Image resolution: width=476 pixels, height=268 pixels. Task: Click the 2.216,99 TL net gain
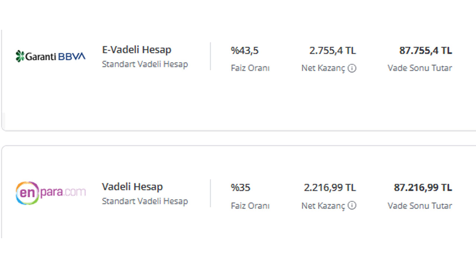pyautogui.click(x=330, y=188)
